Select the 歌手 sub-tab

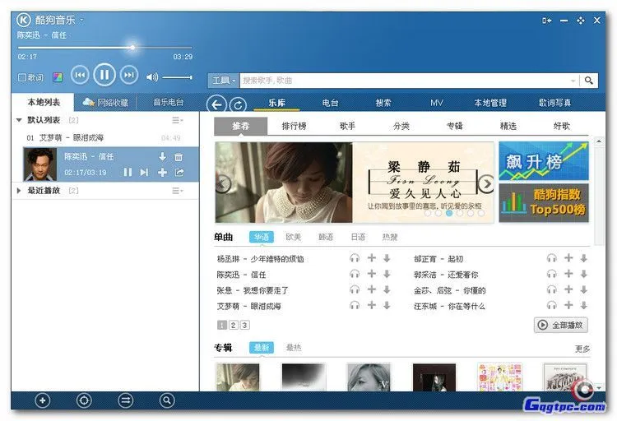[x=347, y=126]
